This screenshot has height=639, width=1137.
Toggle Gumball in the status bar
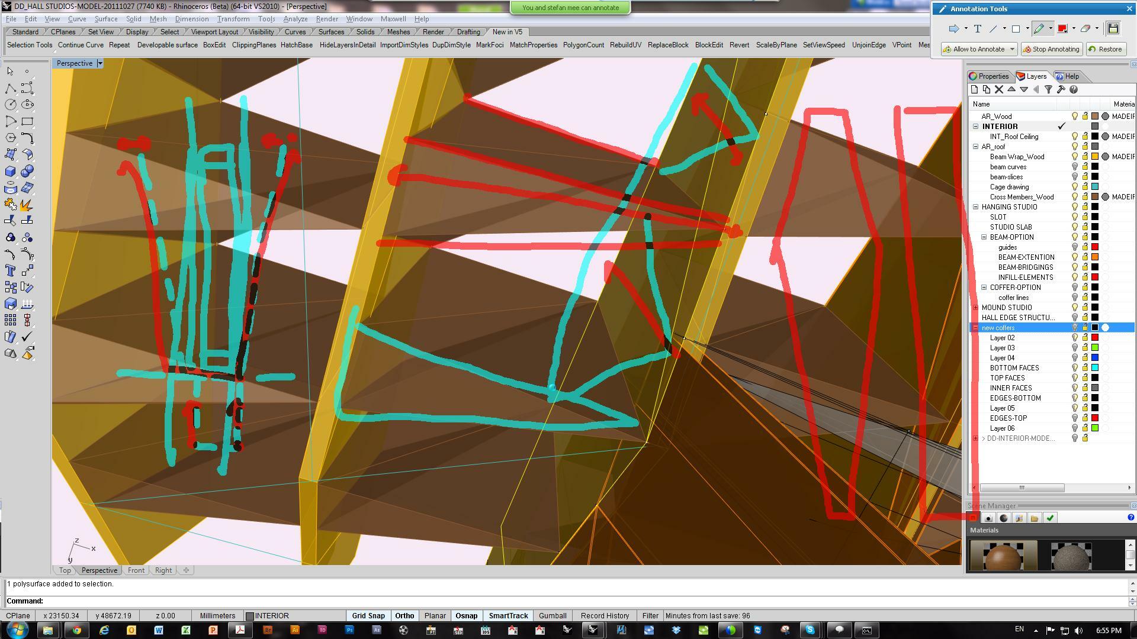(x=553, y=616)
